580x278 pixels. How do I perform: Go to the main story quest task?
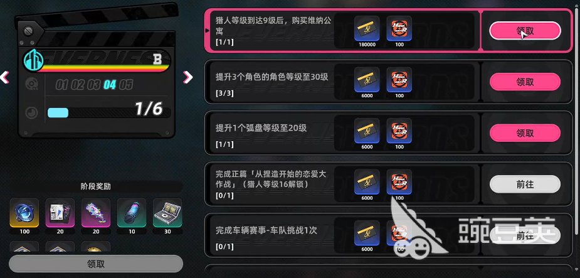pos(525,184)
